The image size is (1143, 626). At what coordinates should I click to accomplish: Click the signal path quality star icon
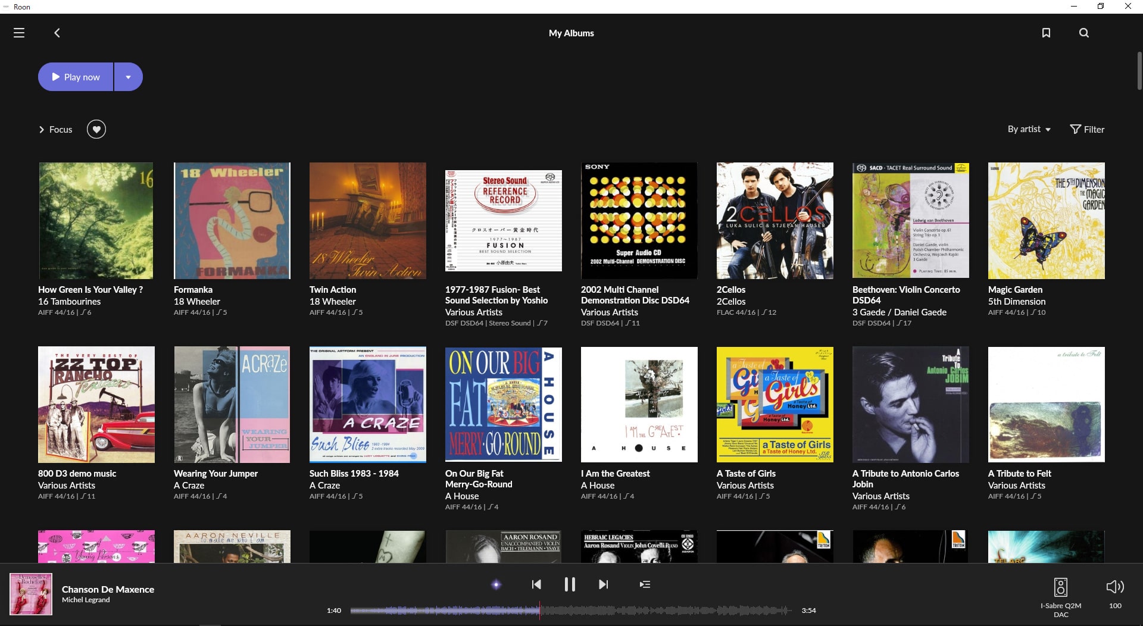pos(496,584)
